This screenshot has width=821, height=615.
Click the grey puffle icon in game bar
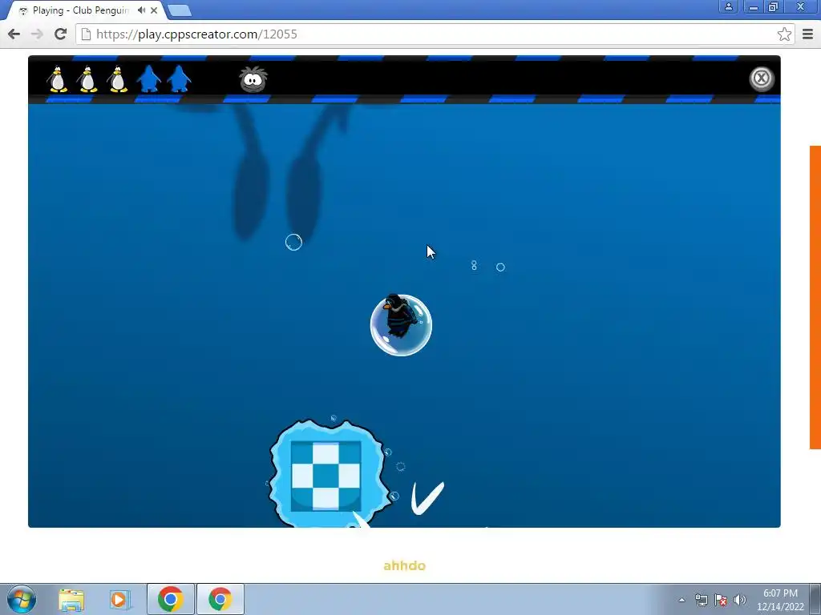pyautogui.click(x=253, y=79)
